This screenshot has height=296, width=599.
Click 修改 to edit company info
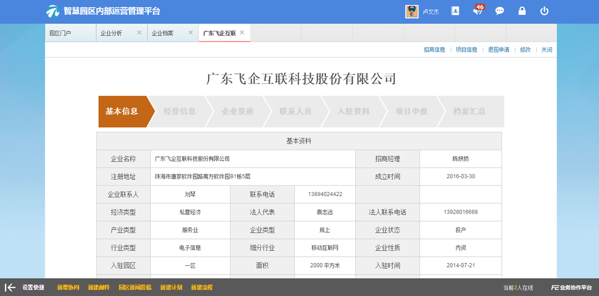(x=526, y=49)
